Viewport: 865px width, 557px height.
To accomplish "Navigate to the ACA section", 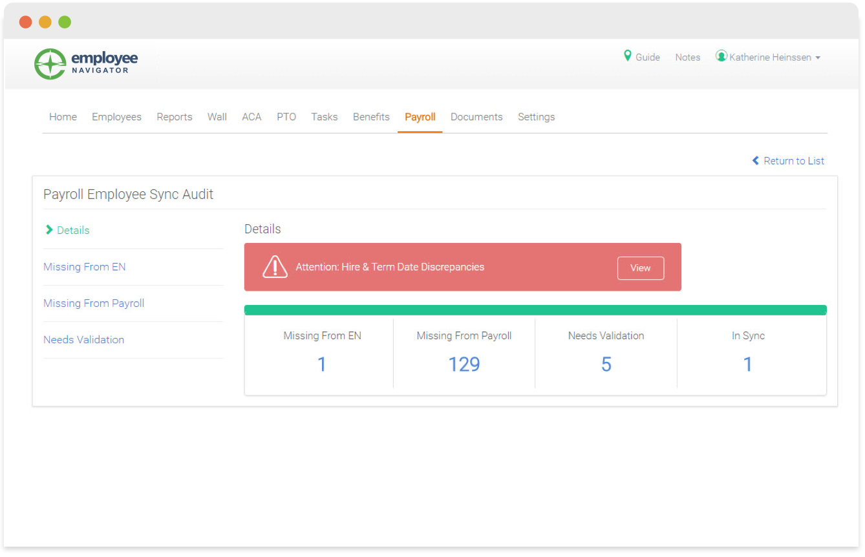I will pos(251,116).
